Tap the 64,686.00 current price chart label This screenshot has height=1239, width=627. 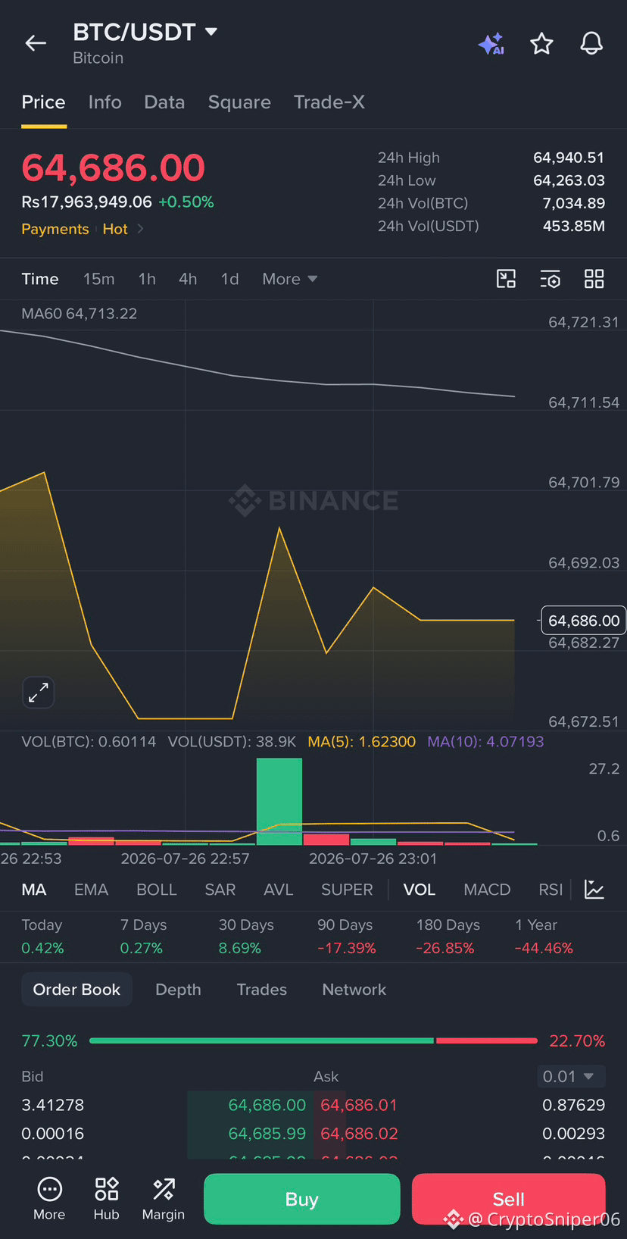[584, 621]
